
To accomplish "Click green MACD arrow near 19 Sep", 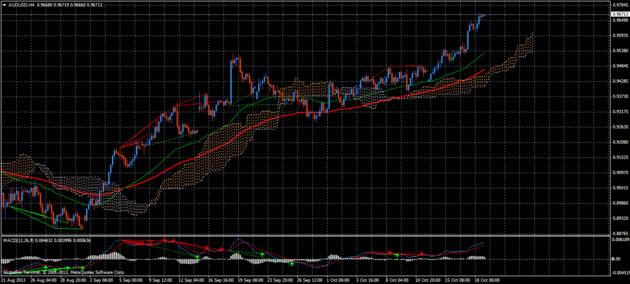I will coord(261,254).
